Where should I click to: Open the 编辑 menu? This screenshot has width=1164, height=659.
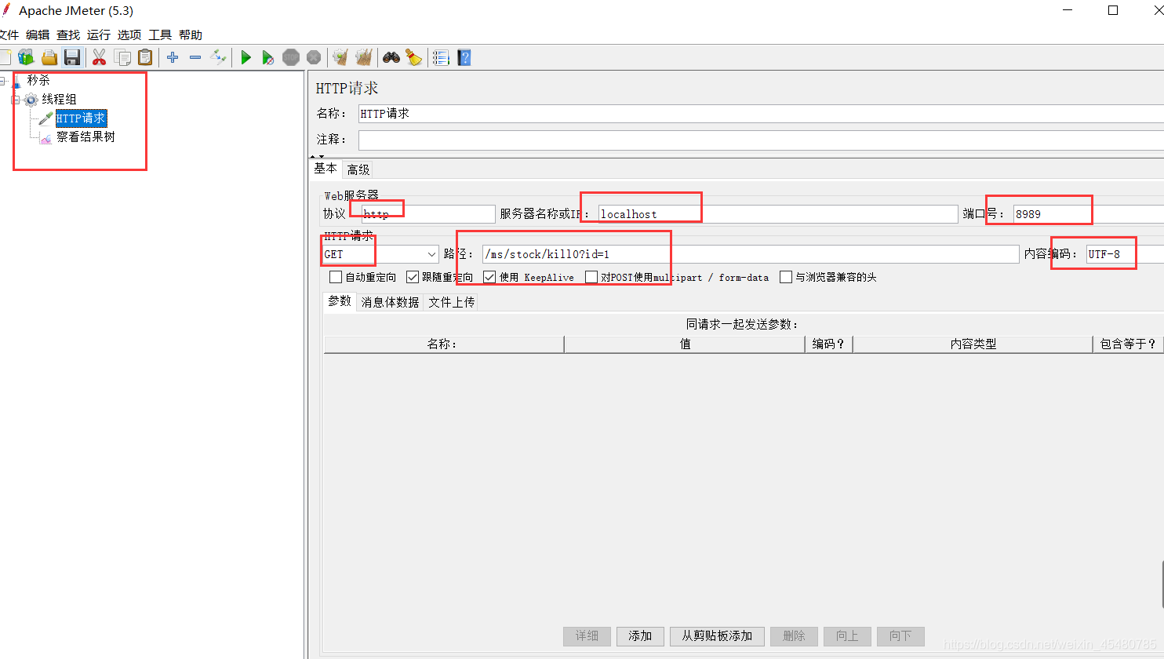pos(38,35)
